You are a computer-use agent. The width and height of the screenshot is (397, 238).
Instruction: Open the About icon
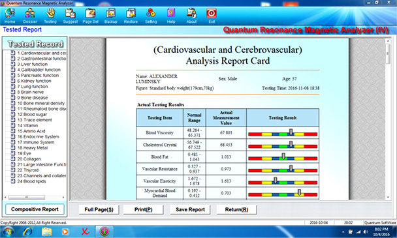[191, 16]
